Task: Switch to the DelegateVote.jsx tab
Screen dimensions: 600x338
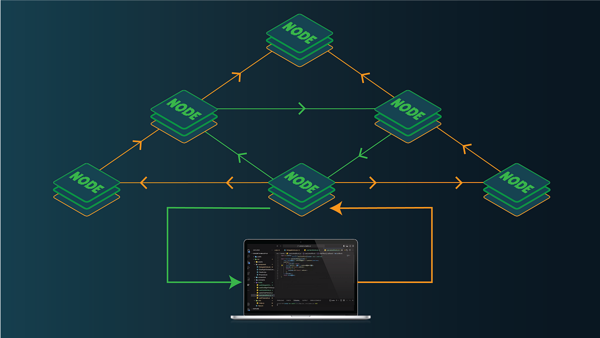Action: pos(292,250)
